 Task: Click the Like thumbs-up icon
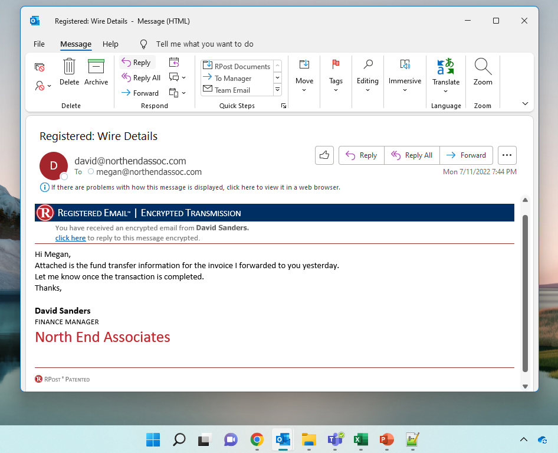point(324,155)
